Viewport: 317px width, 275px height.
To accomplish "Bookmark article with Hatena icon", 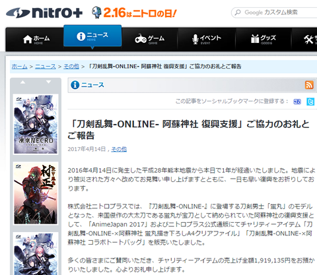I will pyautogui.click(x=297, y=102).
